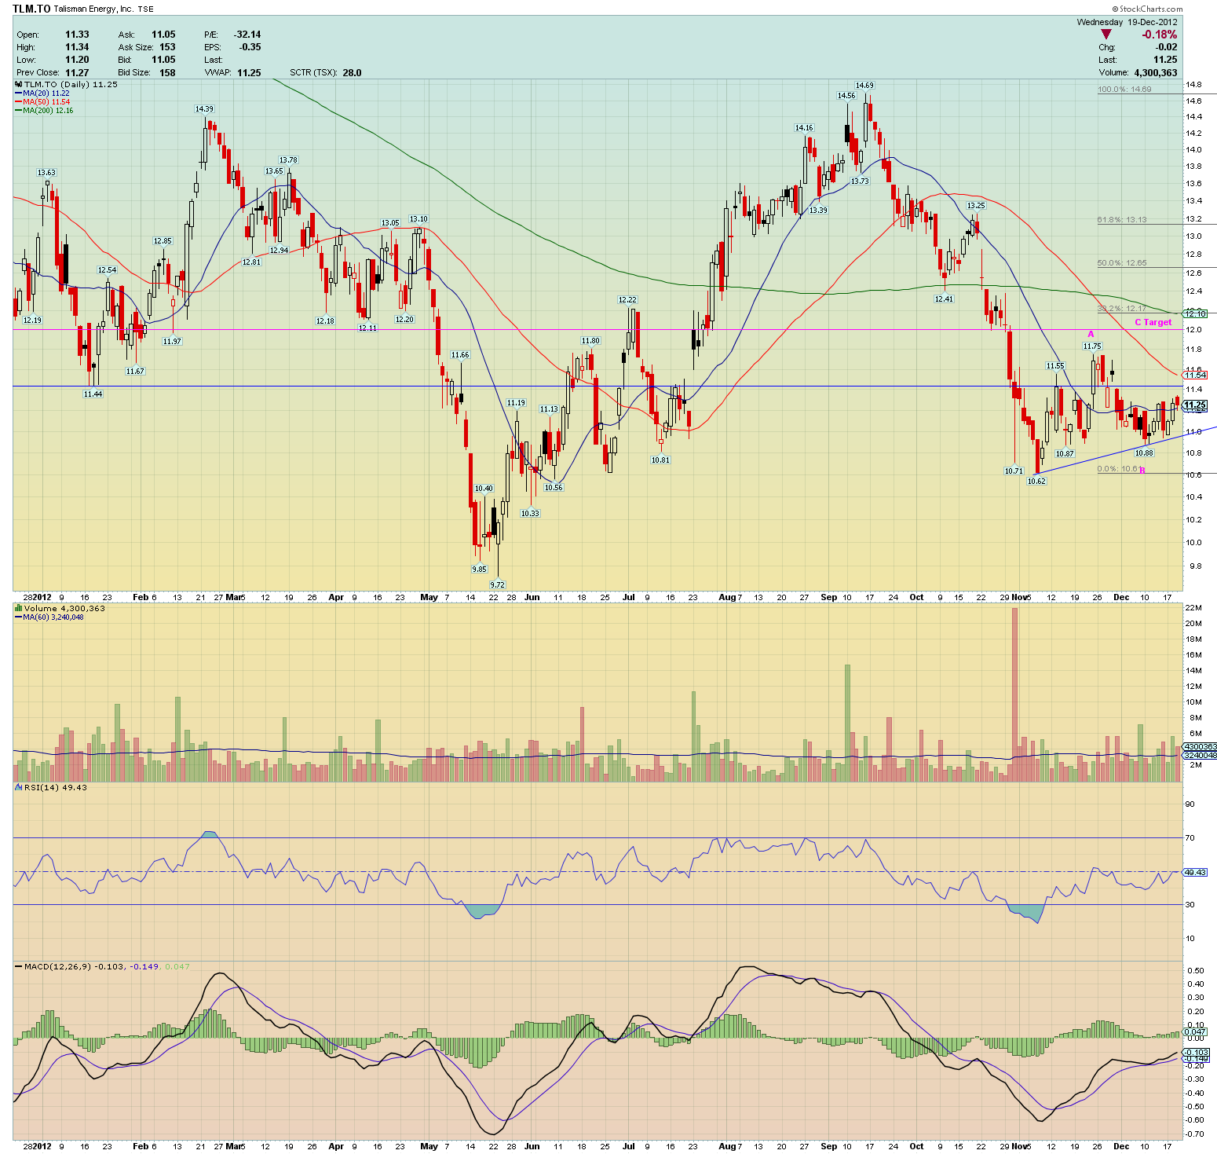Click the 61.8%: 13.13 Fibonacci label
The height and width of the screenshot is (1154, 1217).
point(1122,220)
